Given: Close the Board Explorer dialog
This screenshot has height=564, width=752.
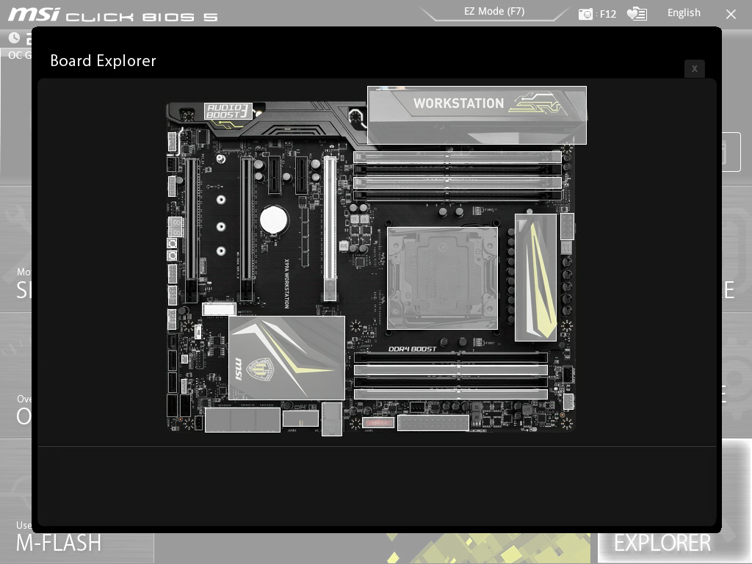Looking at the screenshot, I should [695, 68].
